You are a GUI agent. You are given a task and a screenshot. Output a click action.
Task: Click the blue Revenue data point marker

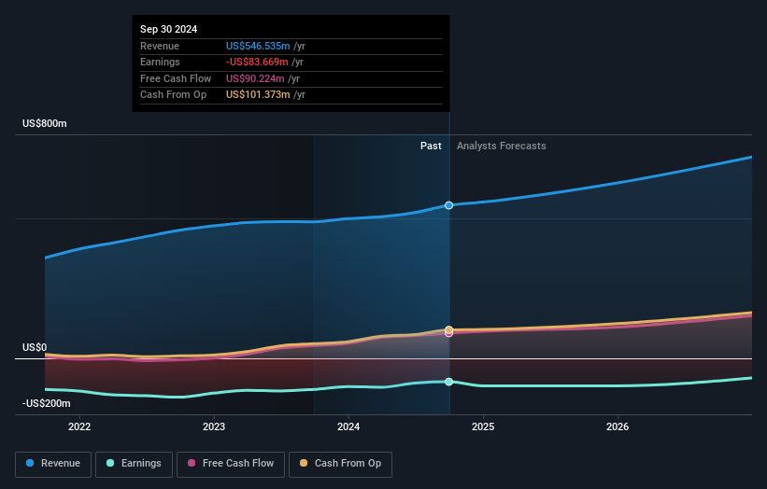pyautogui.click(x=448, y=205)
